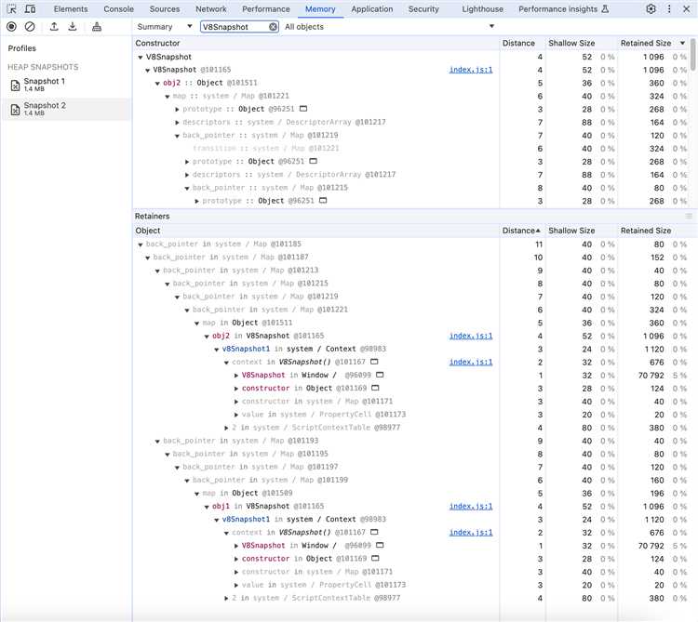Open the All objects filter dropdown
Image resolution: width=698 pixels, height=622 pixels.
[389, 27]
